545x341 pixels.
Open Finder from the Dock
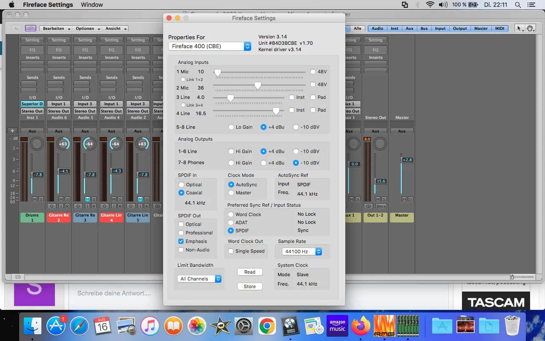coord(32,326)
